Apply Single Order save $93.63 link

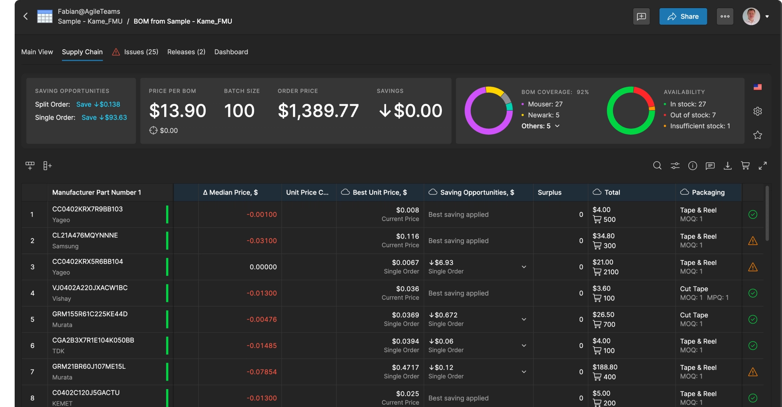[x=104, y=117]
